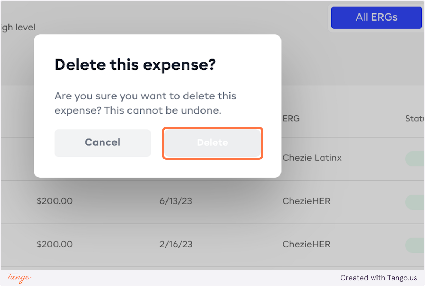
Task: Click the $200.00 amount dated 2/16/23
Action: coord(55,244)
